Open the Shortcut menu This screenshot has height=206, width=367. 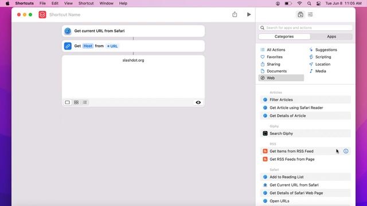86,3
